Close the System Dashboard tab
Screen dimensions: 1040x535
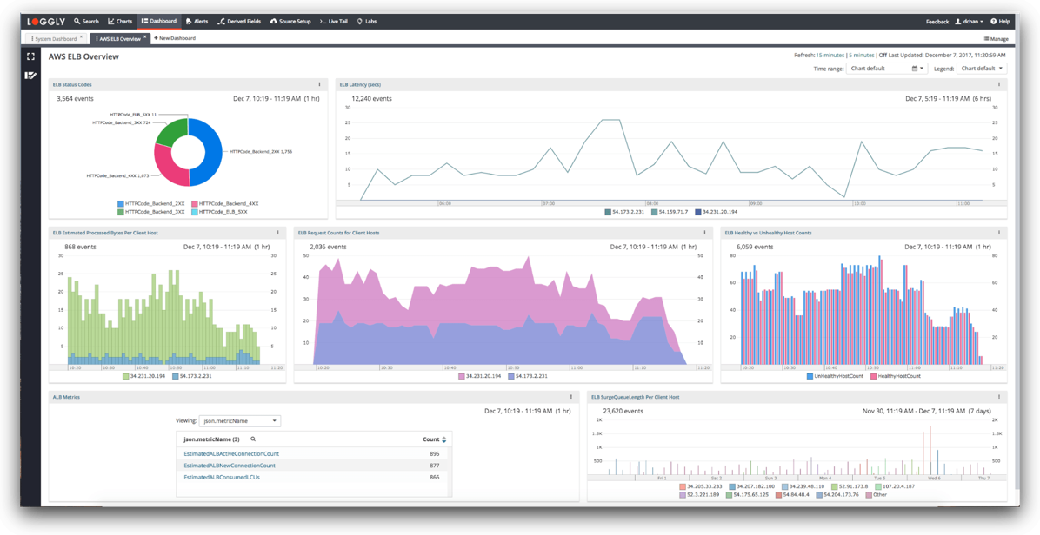click(x=82, y=37)
